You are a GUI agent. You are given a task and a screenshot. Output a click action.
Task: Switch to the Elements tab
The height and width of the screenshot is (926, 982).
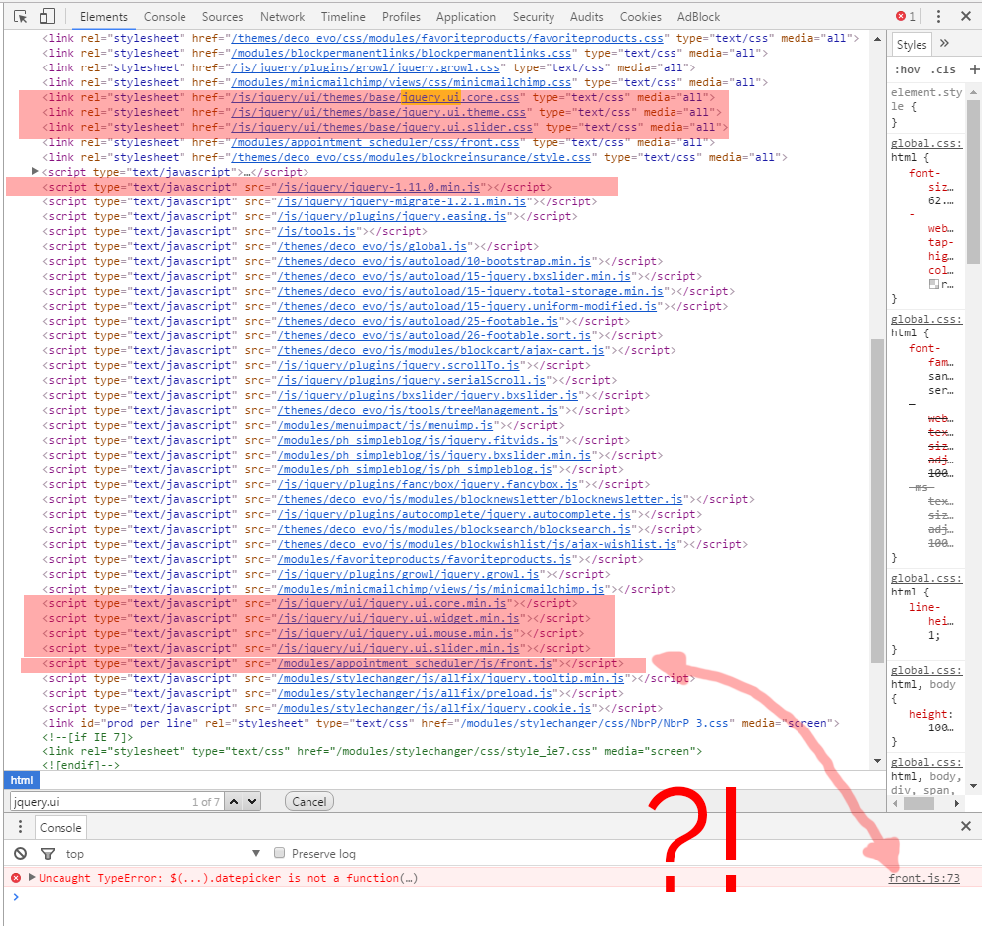pyautogui.click(x=104, y=17)
